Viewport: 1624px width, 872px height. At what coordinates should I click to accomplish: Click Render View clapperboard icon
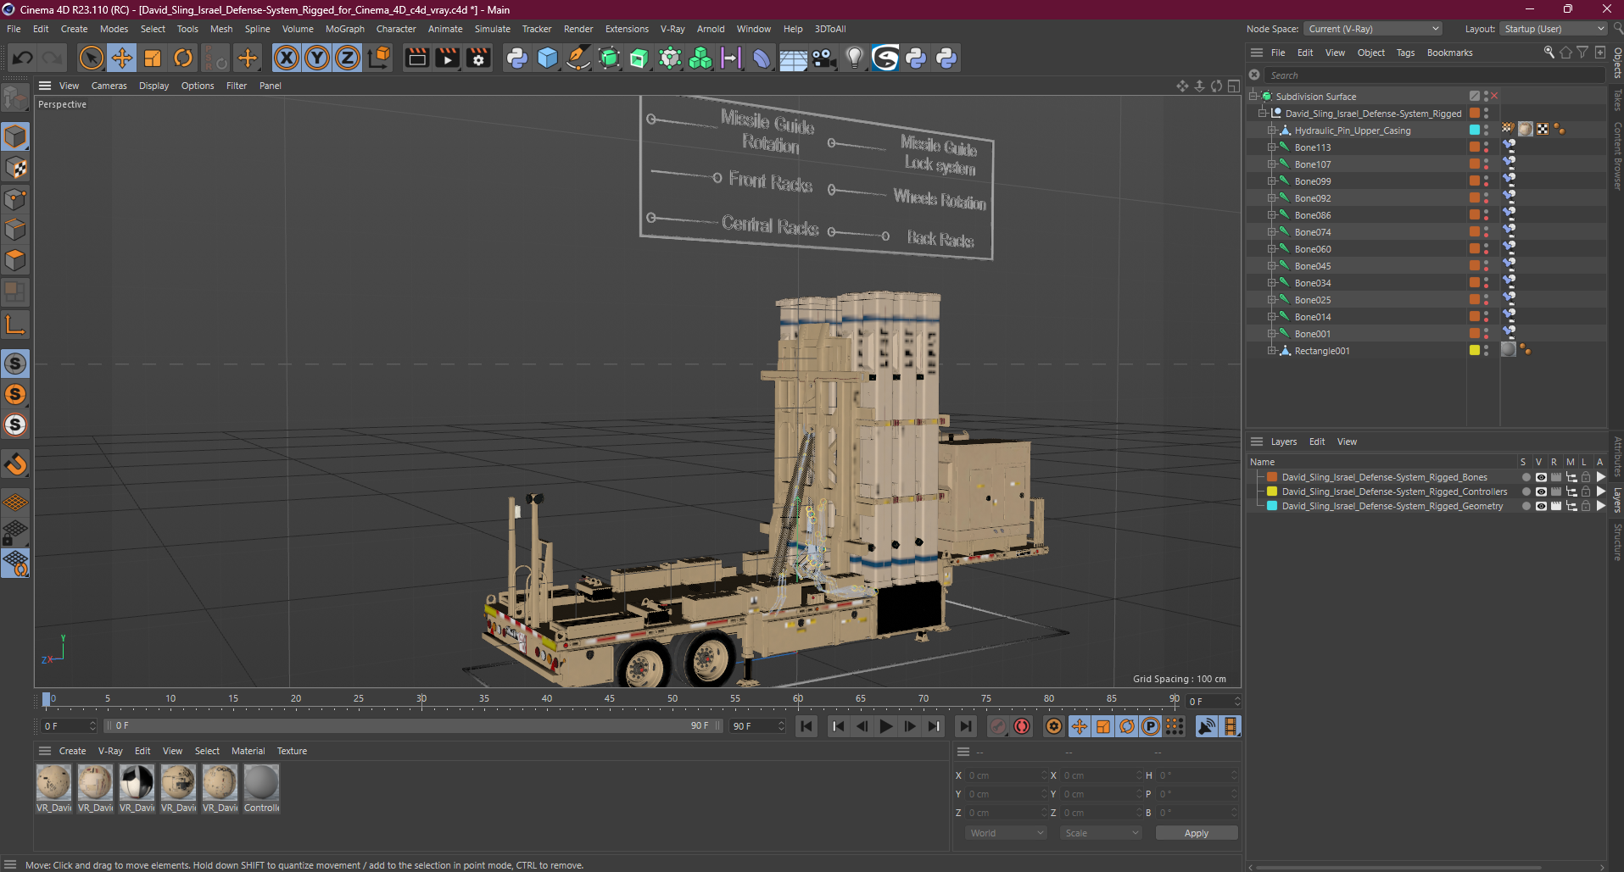pyautogui.click(x=416, y=58)
